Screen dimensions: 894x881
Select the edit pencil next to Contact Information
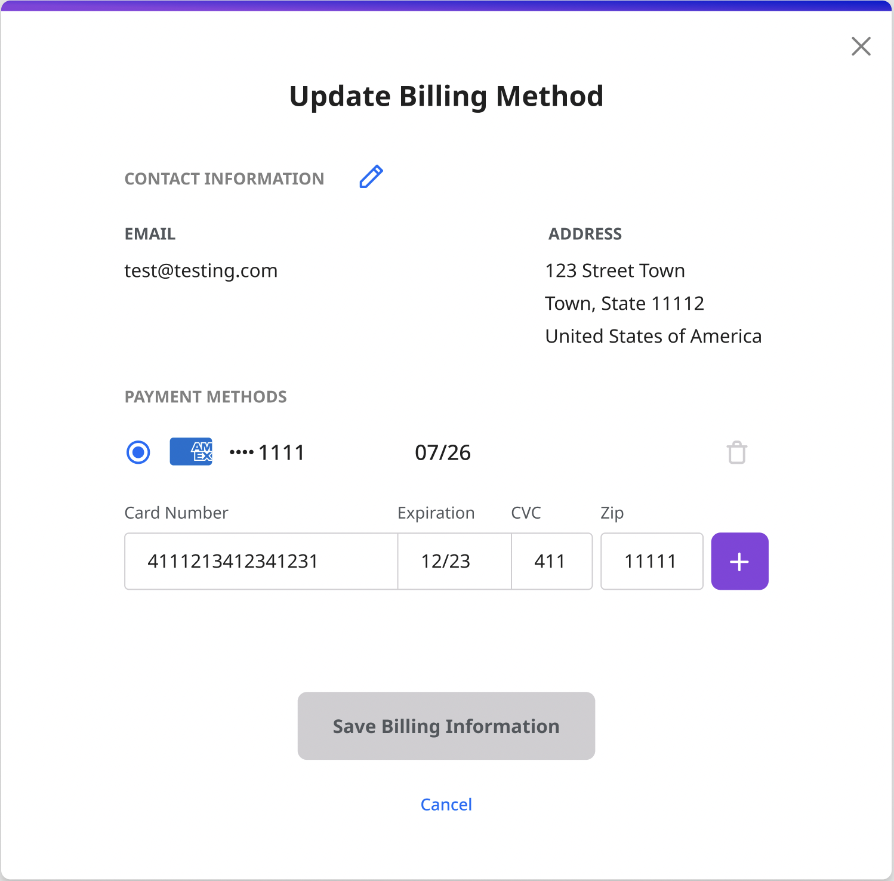coord(370,177)
